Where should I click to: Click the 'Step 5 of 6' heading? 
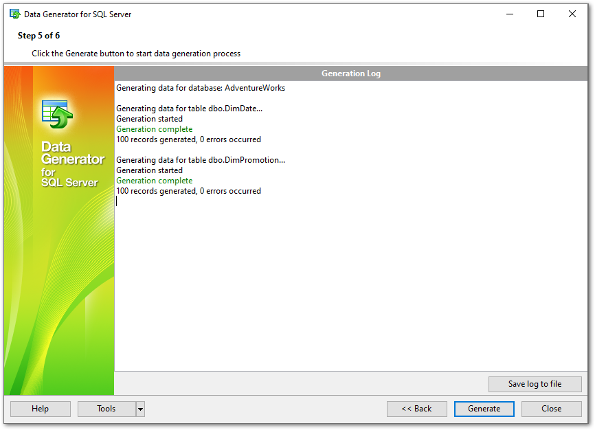coord(38,36)
